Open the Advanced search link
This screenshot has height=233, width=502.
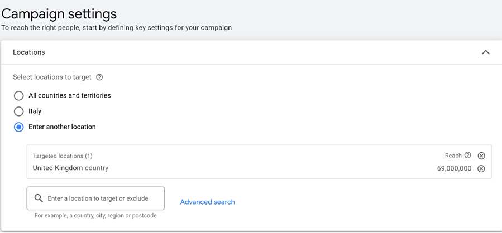click(207, 202)
